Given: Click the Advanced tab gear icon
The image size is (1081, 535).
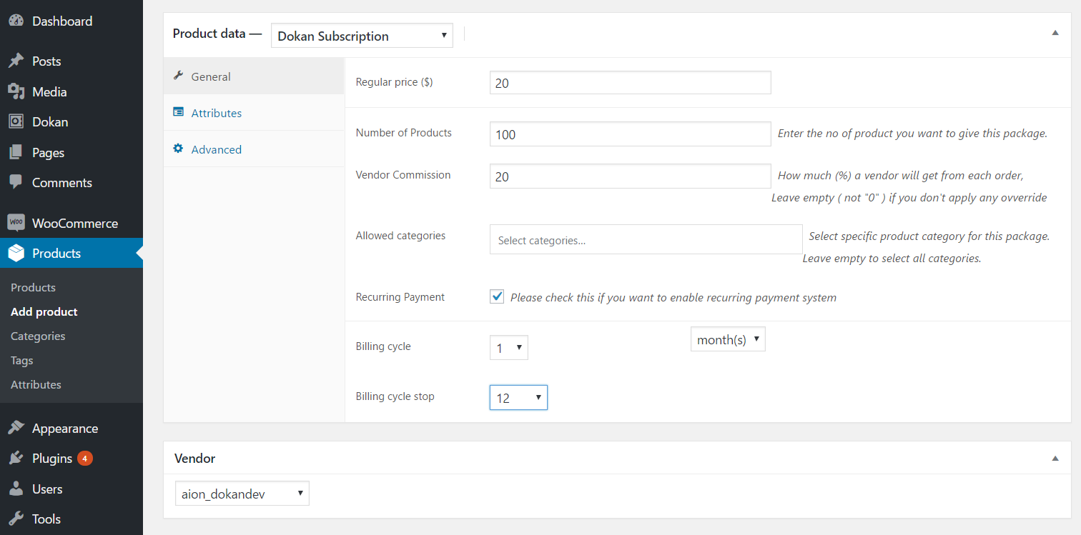Looking at the screenshot, I should [x=179, y=149].
